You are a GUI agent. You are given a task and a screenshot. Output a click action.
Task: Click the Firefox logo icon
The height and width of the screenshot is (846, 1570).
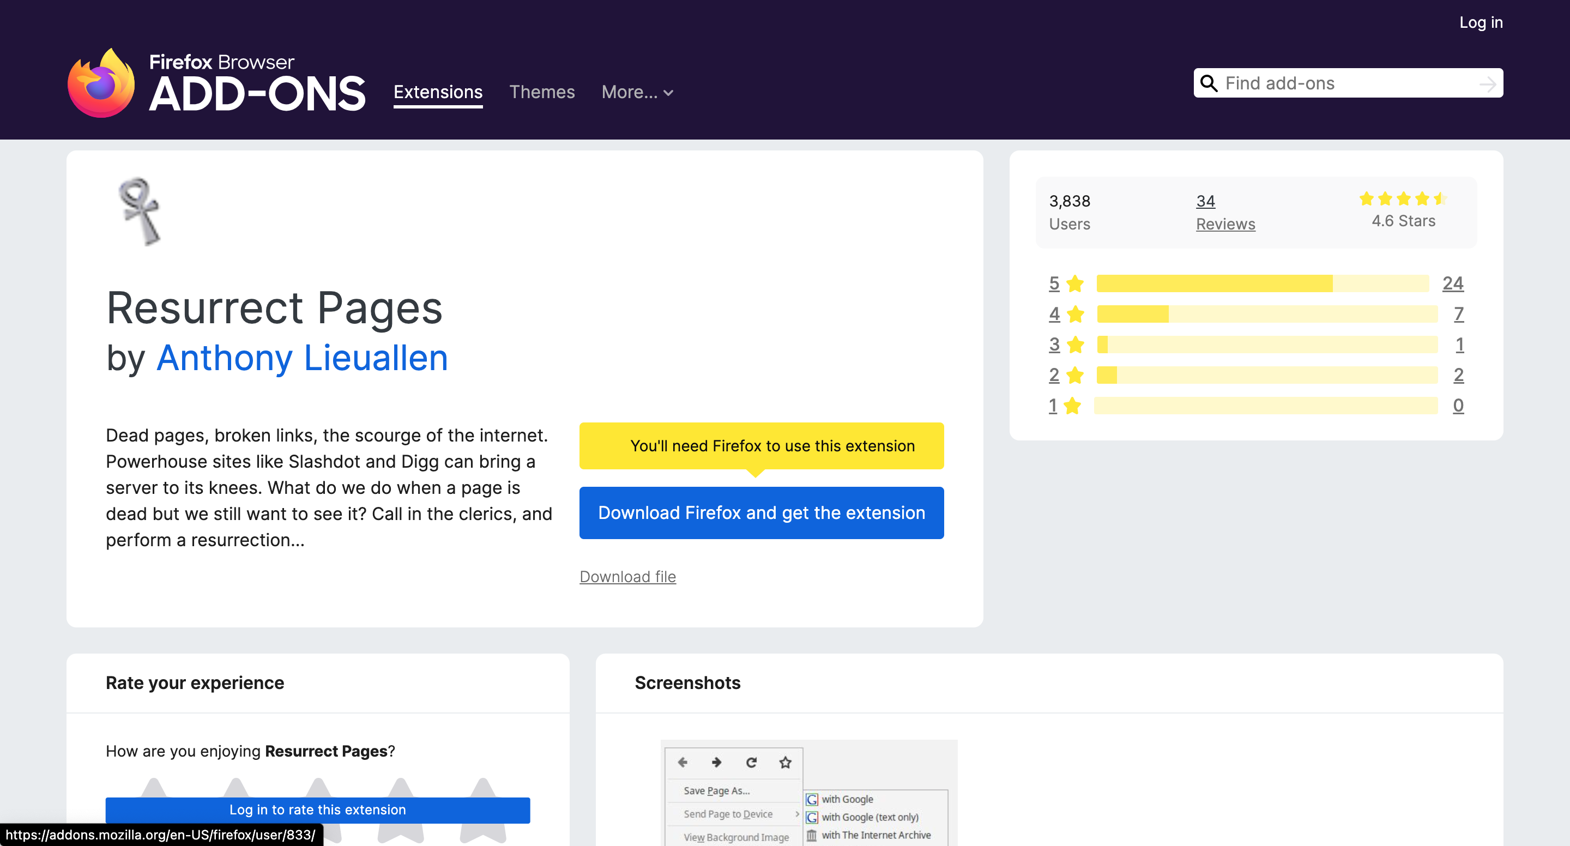click(101, 83)
